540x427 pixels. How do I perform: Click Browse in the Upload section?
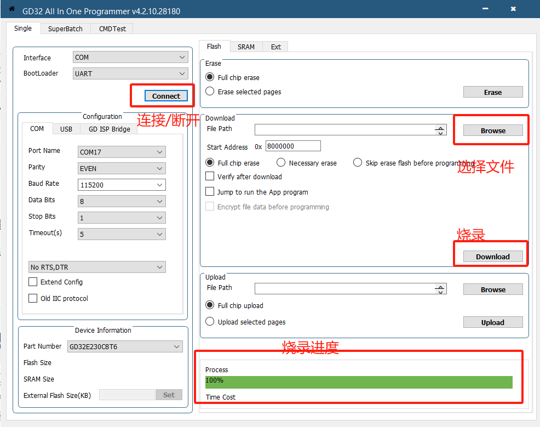(x=493, y=289)
